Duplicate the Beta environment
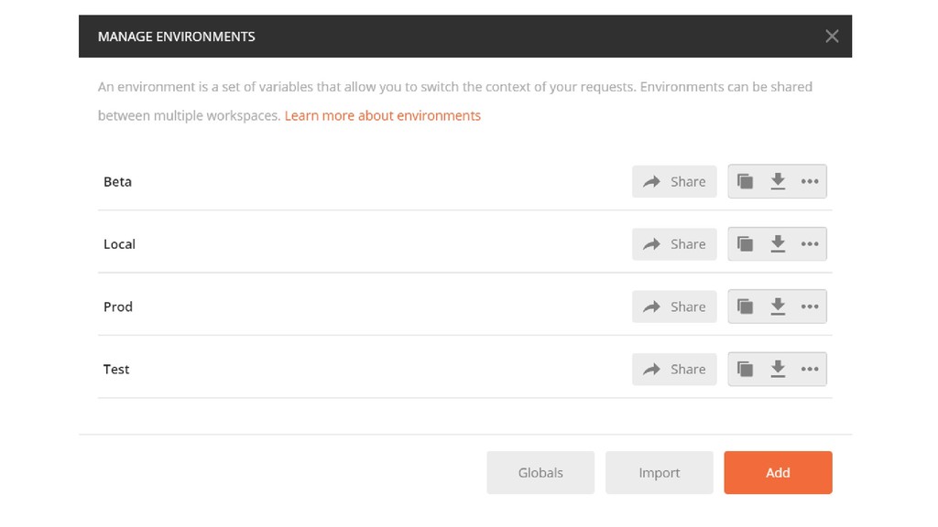 coord(745,181)
